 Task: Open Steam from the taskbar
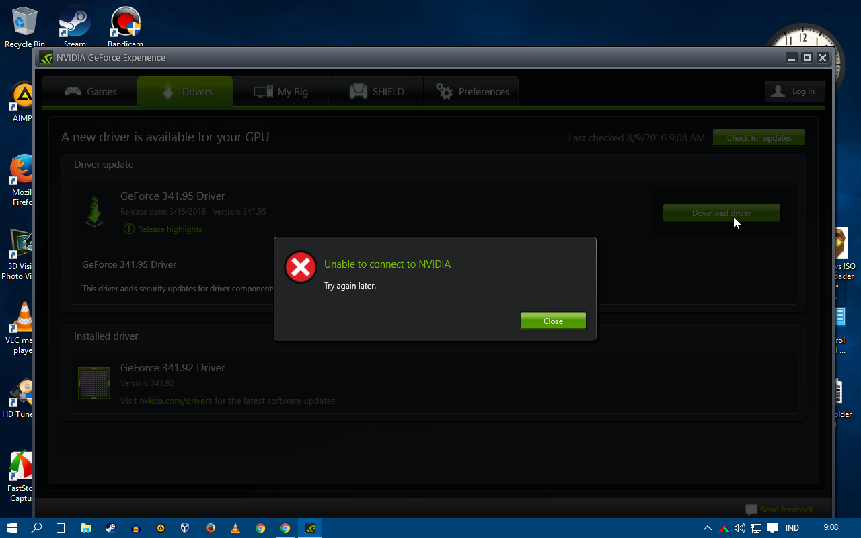(x=110, y=528)
